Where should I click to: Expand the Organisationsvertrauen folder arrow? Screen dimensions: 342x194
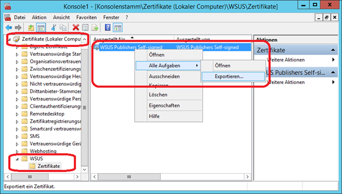(x=17, y=62)
